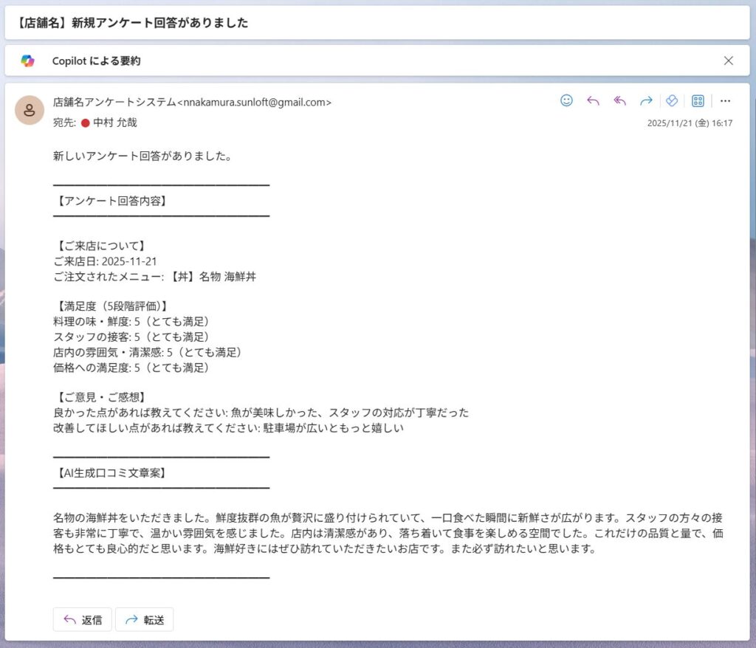Image resolution: width=756 pixels, height=648 pixels.
Task: Click the reply arrow icon in header
Action: click(x=593, y=101)
